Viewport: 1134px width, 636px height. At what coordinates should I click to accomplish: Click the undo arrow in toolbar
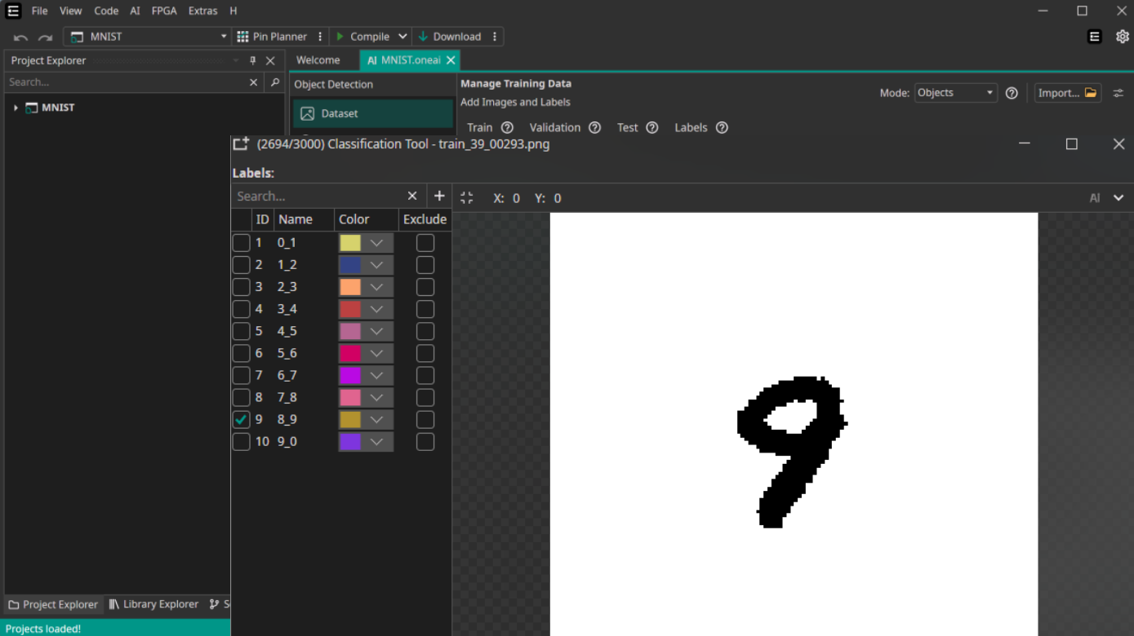click(20, 38)
